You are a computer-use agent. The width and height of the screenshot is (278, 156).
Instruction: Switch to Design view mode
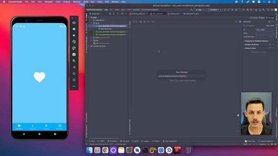(x=270, y=18)
